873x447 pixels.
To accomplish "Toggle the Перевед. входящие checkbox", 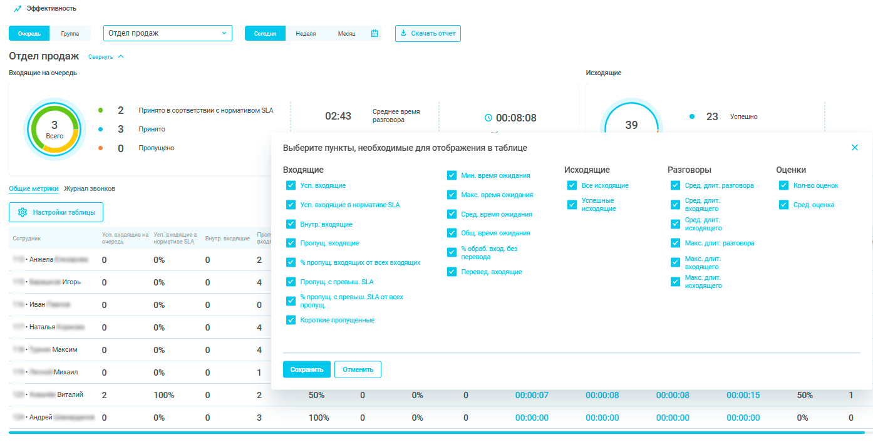I will point(452,272).
